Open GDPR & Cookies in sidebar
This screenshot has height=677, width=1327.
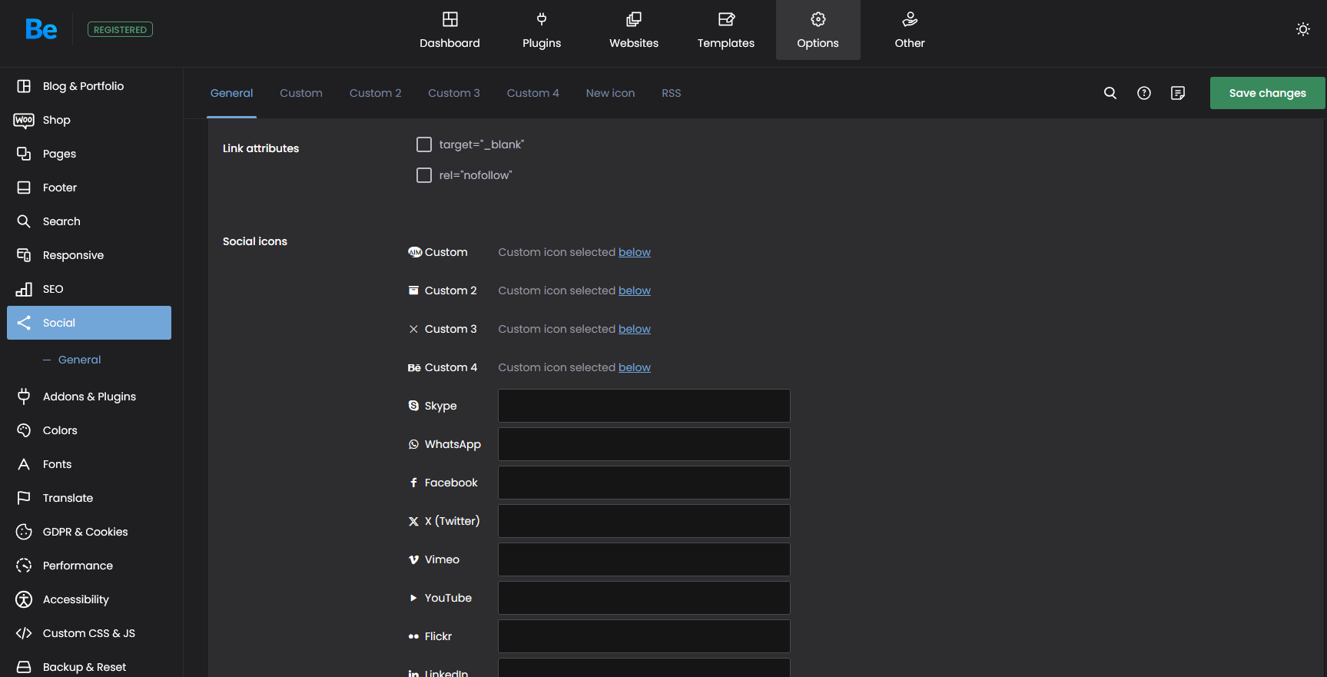(89, 532)
